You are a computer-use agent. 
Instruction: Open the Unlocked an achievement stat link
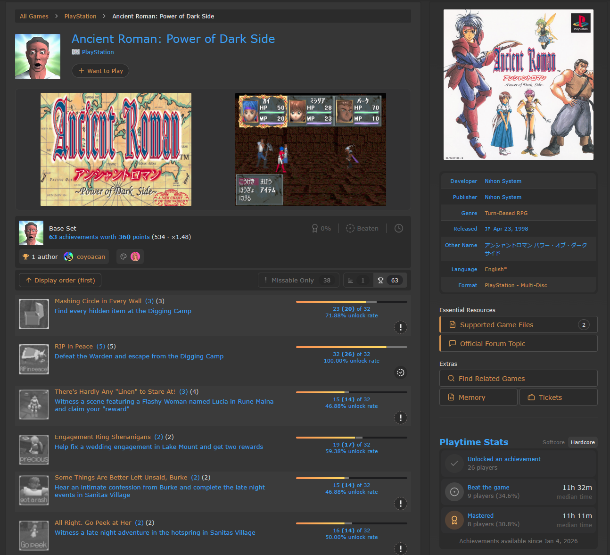504,459
